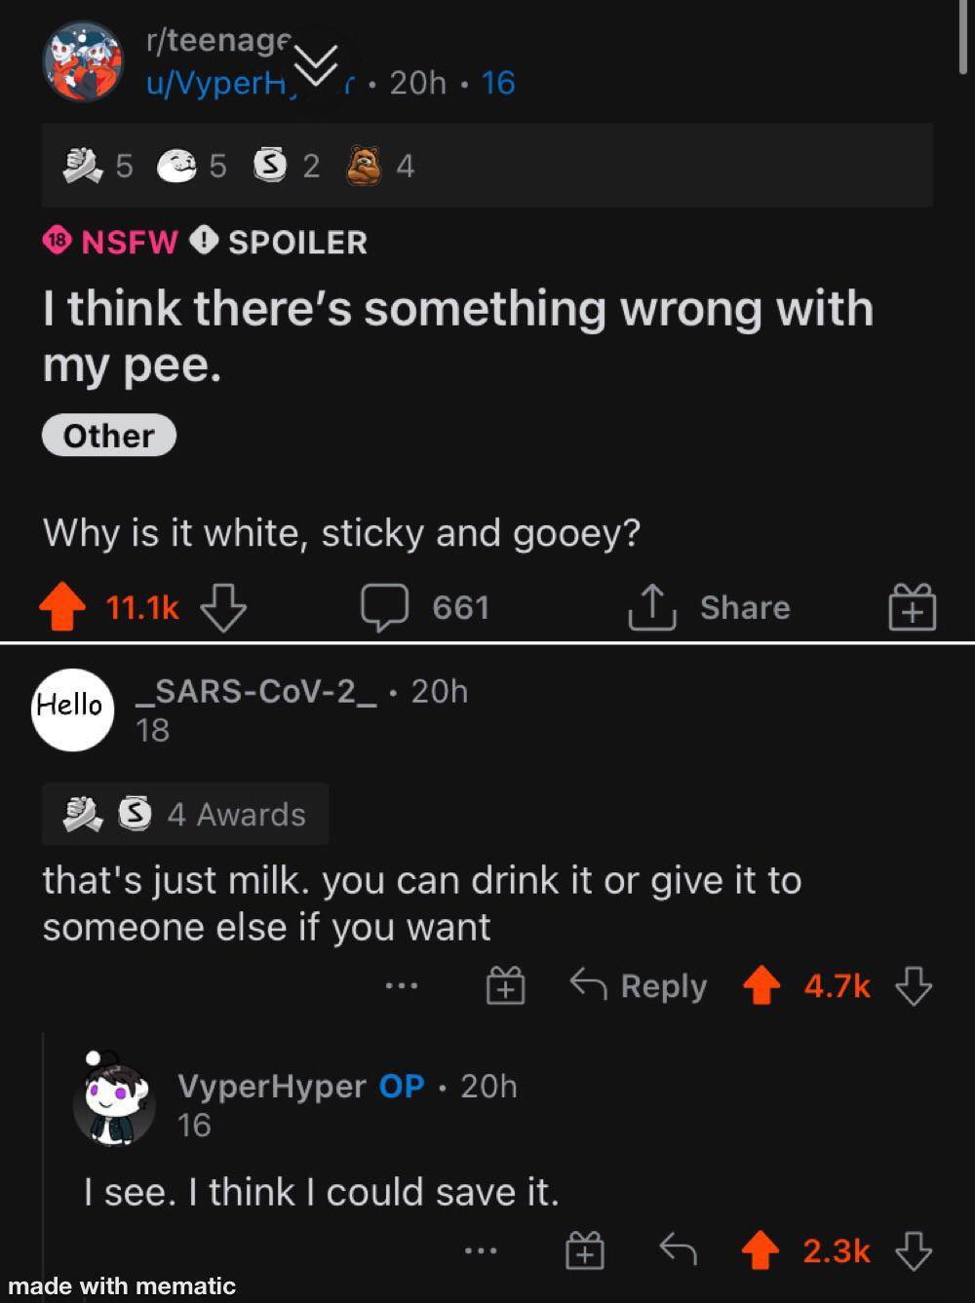Upvote VyperHyper's reply comment
Viewport: 975px width, 1303px height.
tap(762, 1249)
